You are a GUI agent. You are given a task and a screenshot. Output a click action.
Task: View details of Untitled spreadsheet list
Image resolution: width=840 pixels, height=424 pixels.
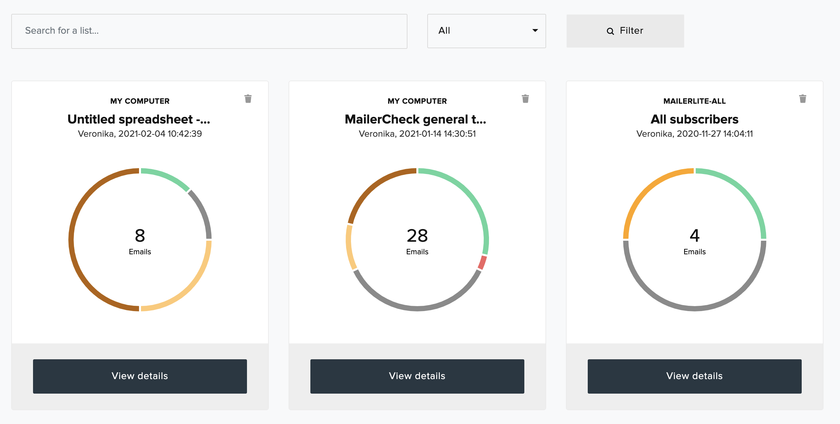pos(140,376)
